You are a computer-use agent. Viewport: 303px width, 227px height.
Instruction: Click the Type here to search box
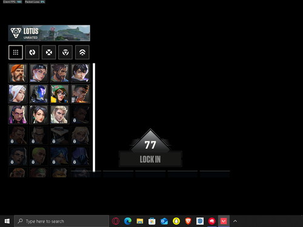[x=62, y=221]
